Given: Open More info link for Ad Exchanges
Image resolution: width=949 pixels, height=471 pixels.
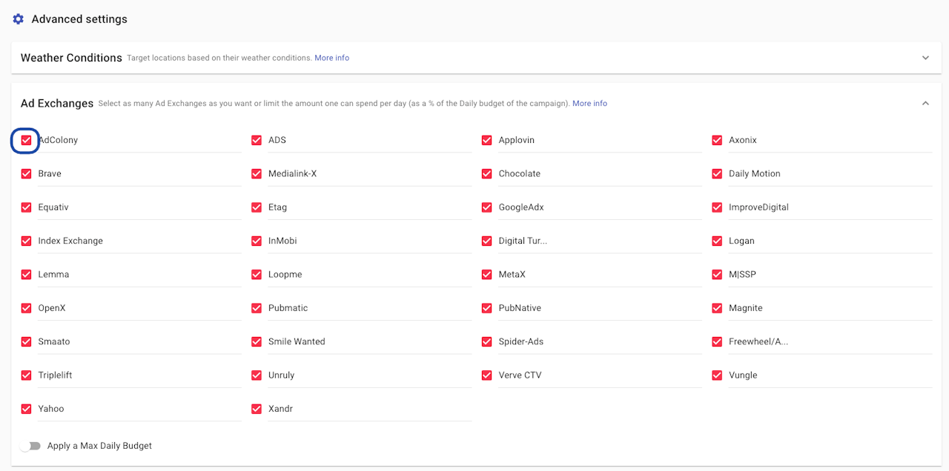Looking at the screenshot, I should (589, 104).
